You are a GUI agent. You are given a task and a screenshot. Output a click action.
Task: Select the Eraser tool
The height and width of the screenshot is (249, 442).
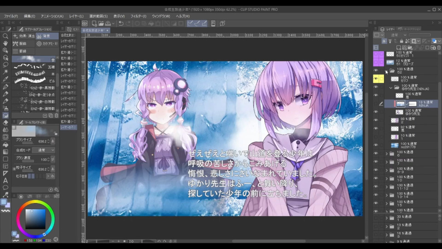5,123
